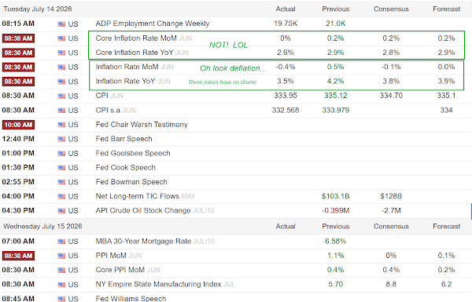Screen dimensions: 472x302
Task: Select the Tuesday July 14 2026 date header
Action: 38,9
